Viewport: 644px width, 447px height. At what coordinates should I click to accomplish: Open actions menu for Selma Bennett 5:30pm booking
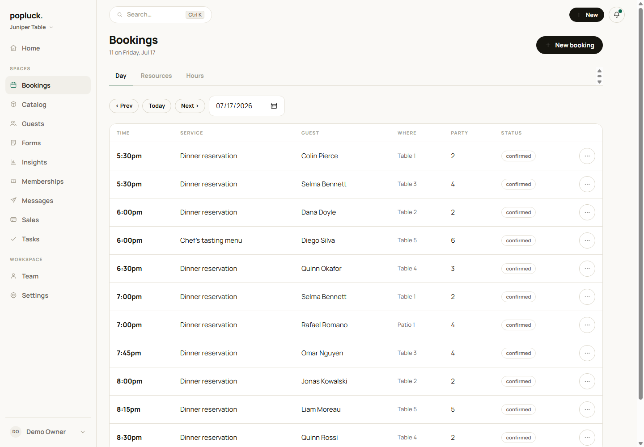(x=587, y=184)
